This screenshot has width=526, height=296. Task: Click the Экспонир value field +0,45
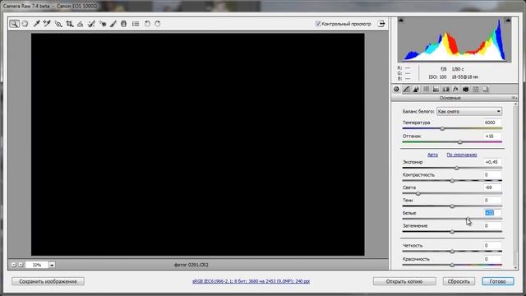pyautogui.click(x=492, y=162)
